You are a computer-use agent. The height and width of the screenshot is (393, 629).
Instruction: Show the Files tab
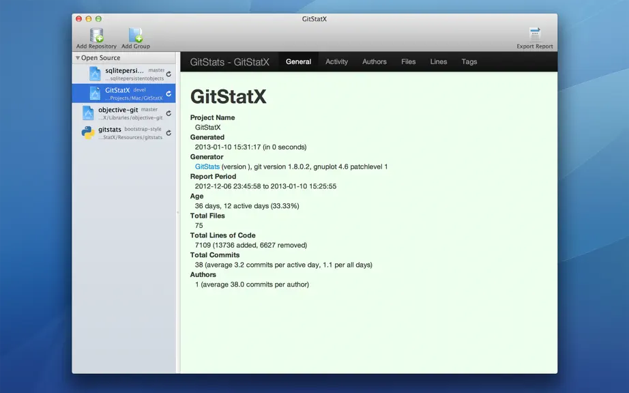pyautogui.click(x=409, y=62)
